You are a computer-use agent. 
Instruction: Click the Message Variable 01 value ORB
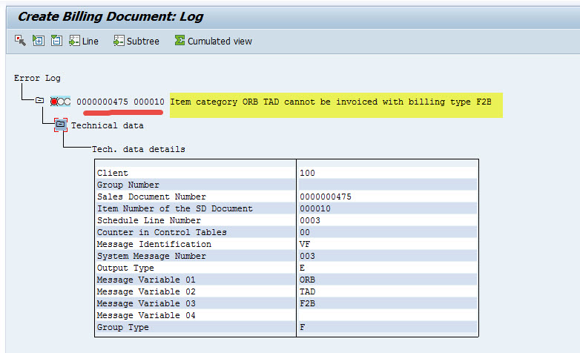click(307, 280)
